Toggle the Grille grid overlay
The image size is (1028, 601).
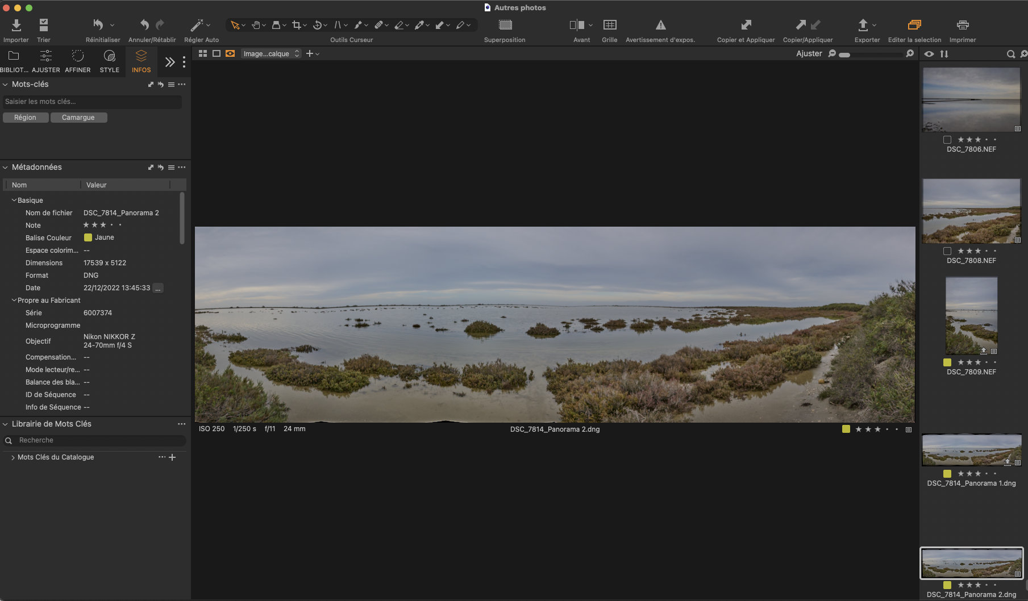610,25
